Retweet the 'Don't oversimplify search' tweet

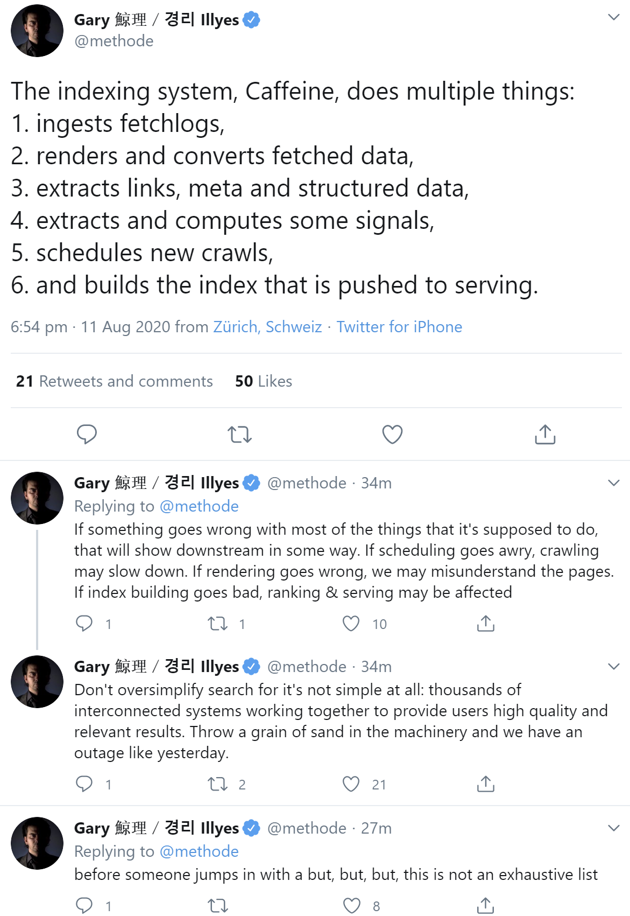(218, 784)
